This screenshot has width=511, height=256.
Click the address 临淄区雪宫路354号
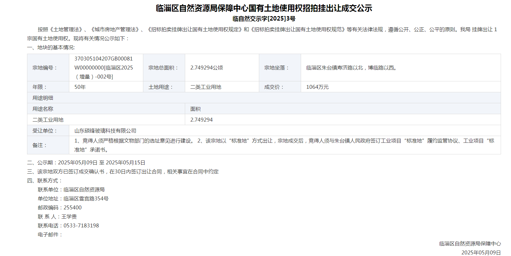point(86,199)
